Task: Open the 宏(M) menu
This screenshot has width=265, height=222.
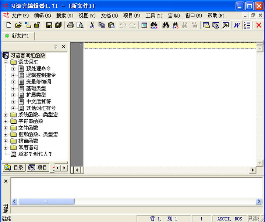Action: click(x=174, y=16)
